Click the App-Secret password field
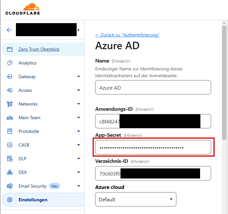Screen dimensions: 228x214 153,147
